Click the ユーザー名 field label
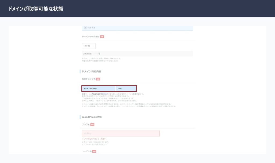 87,151
